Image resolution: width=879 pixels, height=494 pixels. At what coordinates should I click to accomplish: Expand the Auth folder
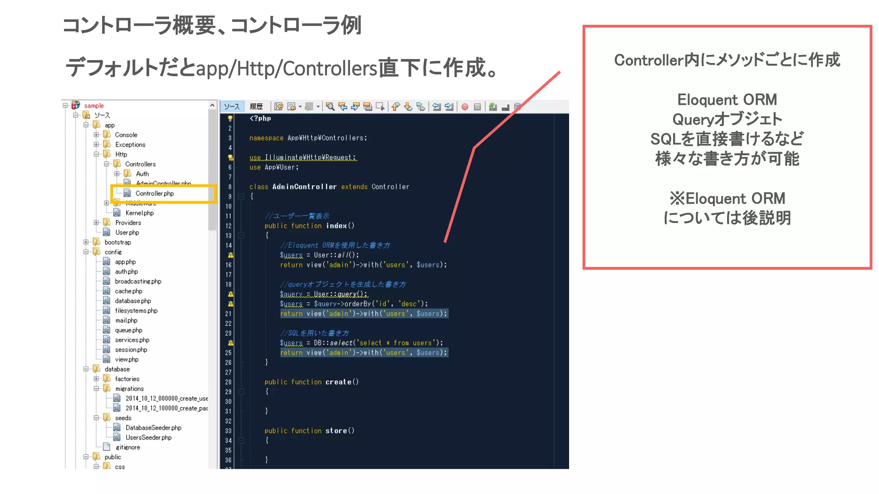117,174
